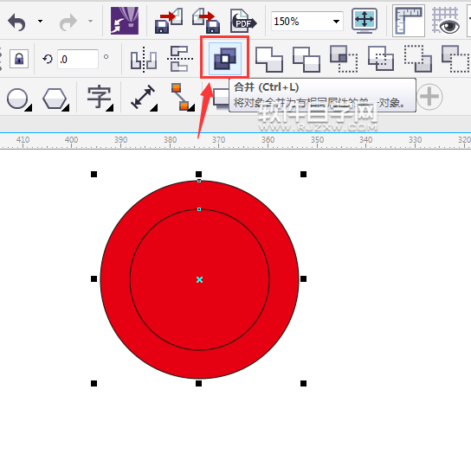Click the Redo arrow icon
471x460 pixels.
[68, 22]
